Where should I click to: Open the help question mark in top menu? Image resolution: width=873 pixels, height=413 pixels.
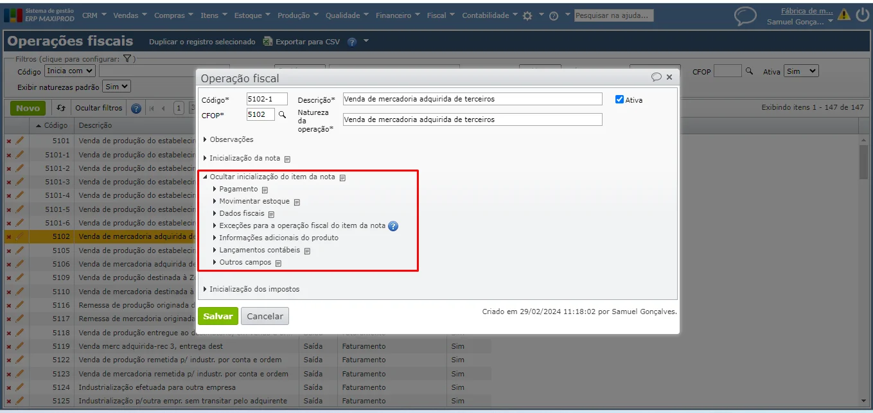[553, 16]
